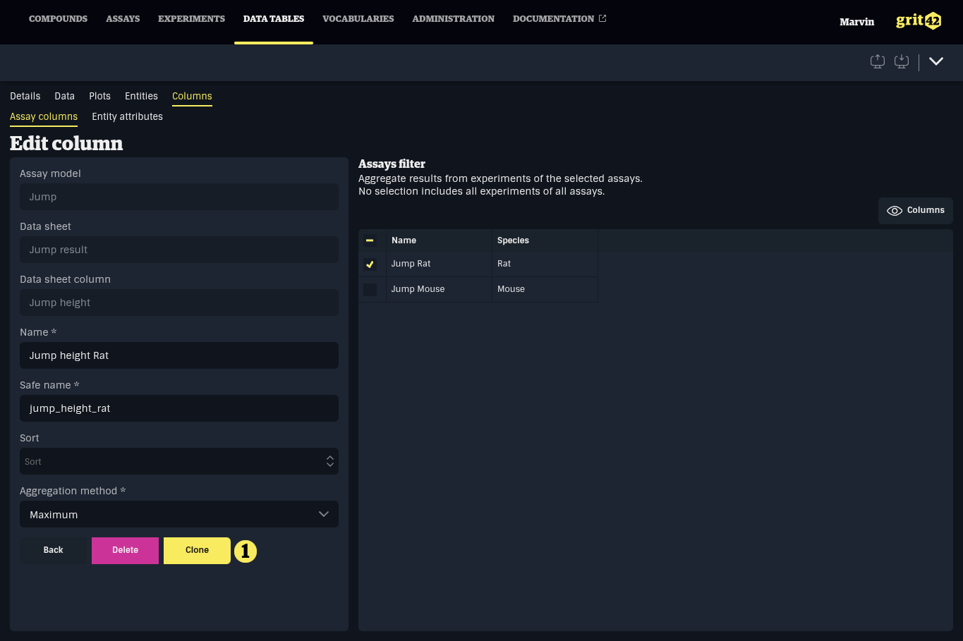Image resolution: width=963 pixels, height=641 pixels.
Task: Delete the column with the pink button
Action: coord(125,551)
